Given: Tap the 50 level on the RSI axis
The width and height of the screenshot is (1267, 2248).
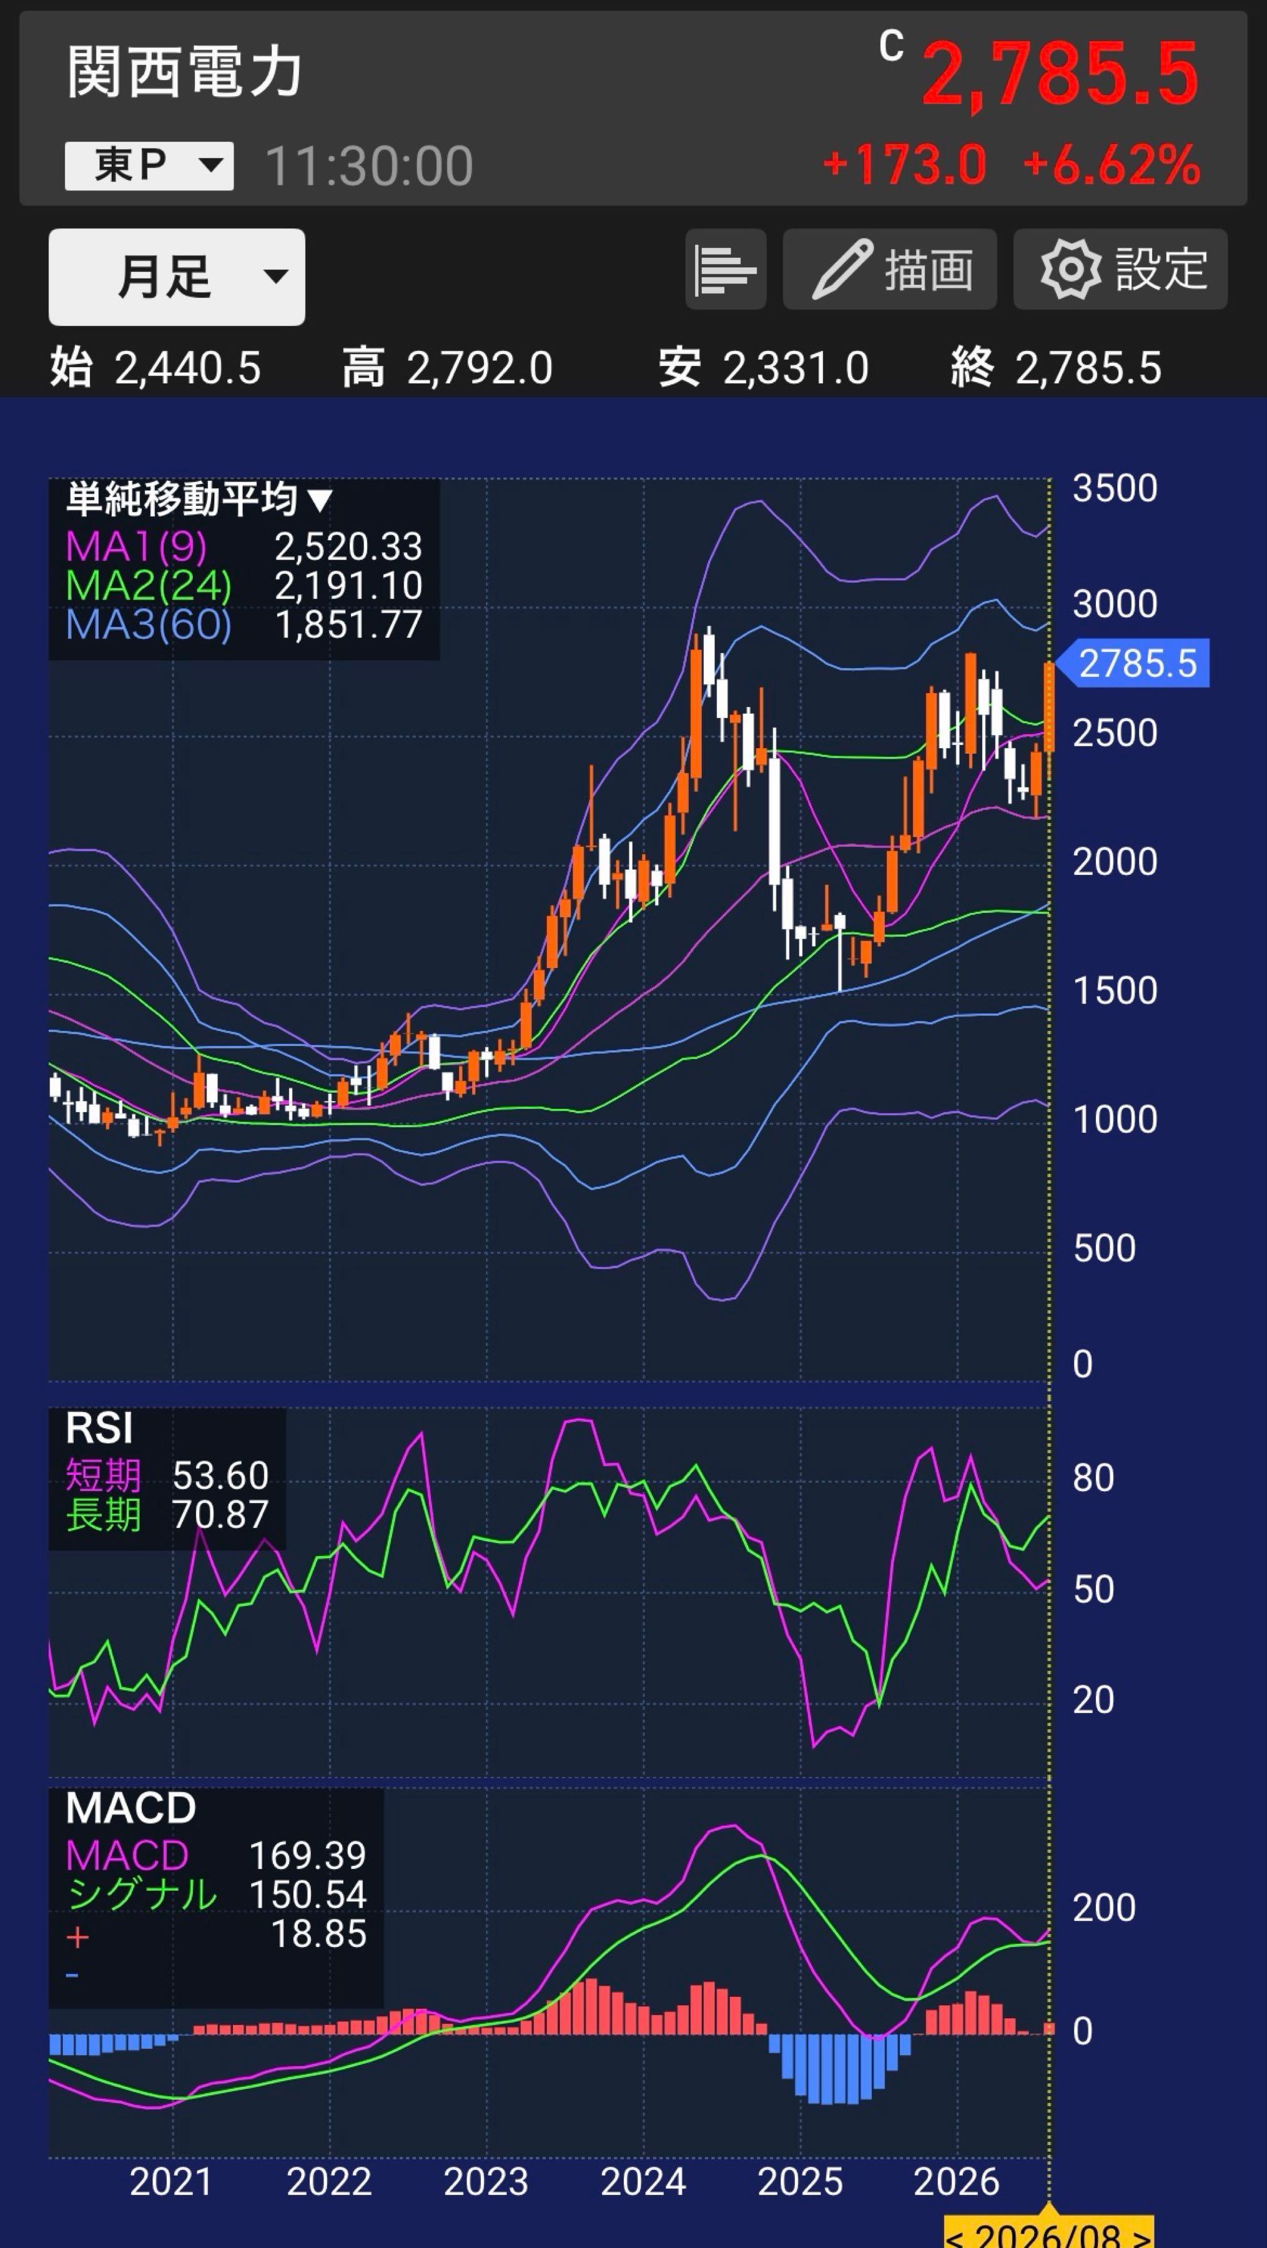Looking at the screenshot, I should pos(1093,1590).
